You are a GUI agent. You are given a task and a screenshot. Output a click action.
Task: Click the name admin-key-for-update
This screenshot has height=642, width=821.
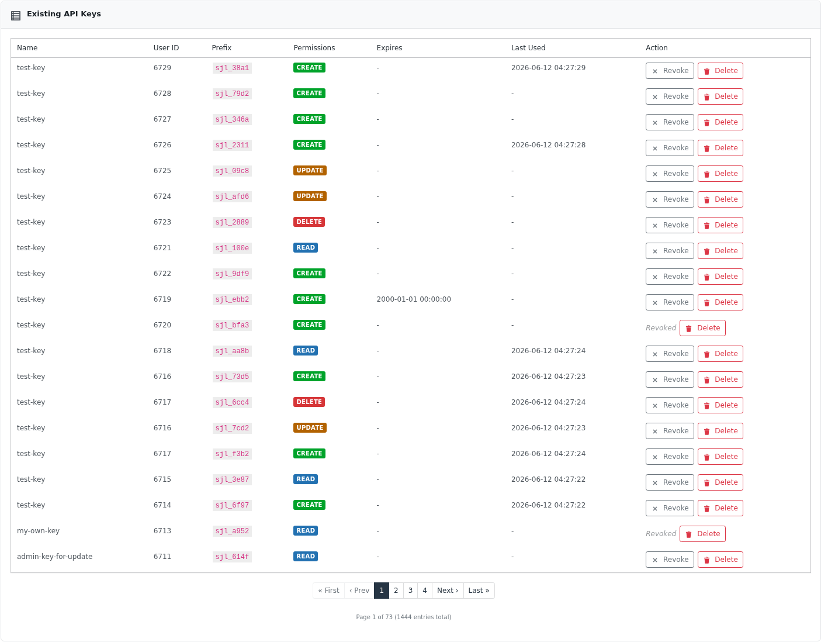[55, 557]
